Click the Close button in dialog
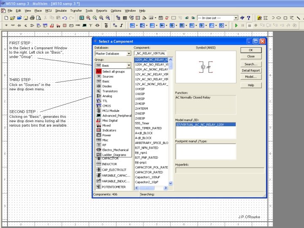Screen dimensions: 304x228 (x=251, y=57)
